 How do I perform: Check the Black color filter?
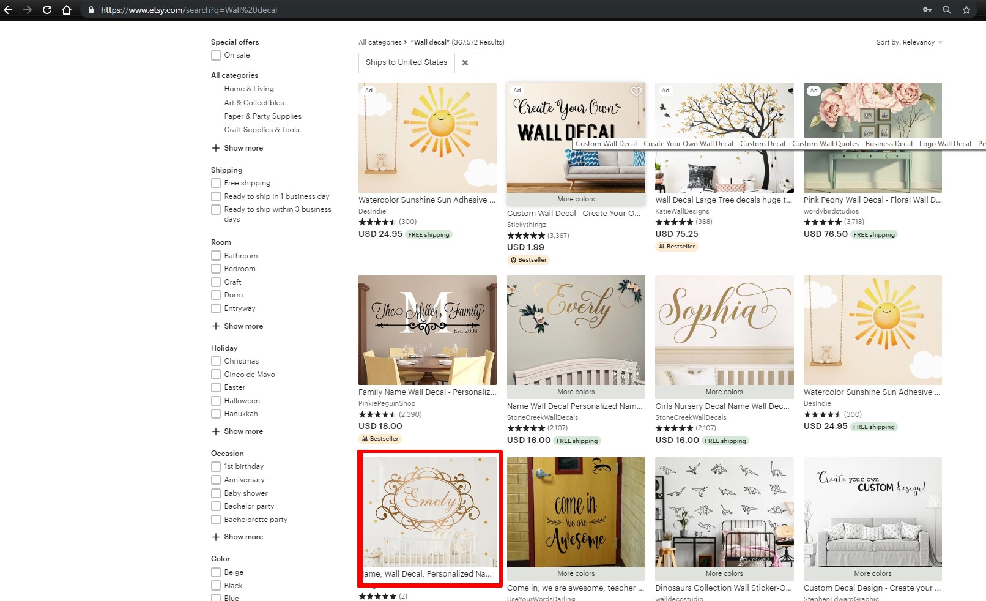click(216, 586)
